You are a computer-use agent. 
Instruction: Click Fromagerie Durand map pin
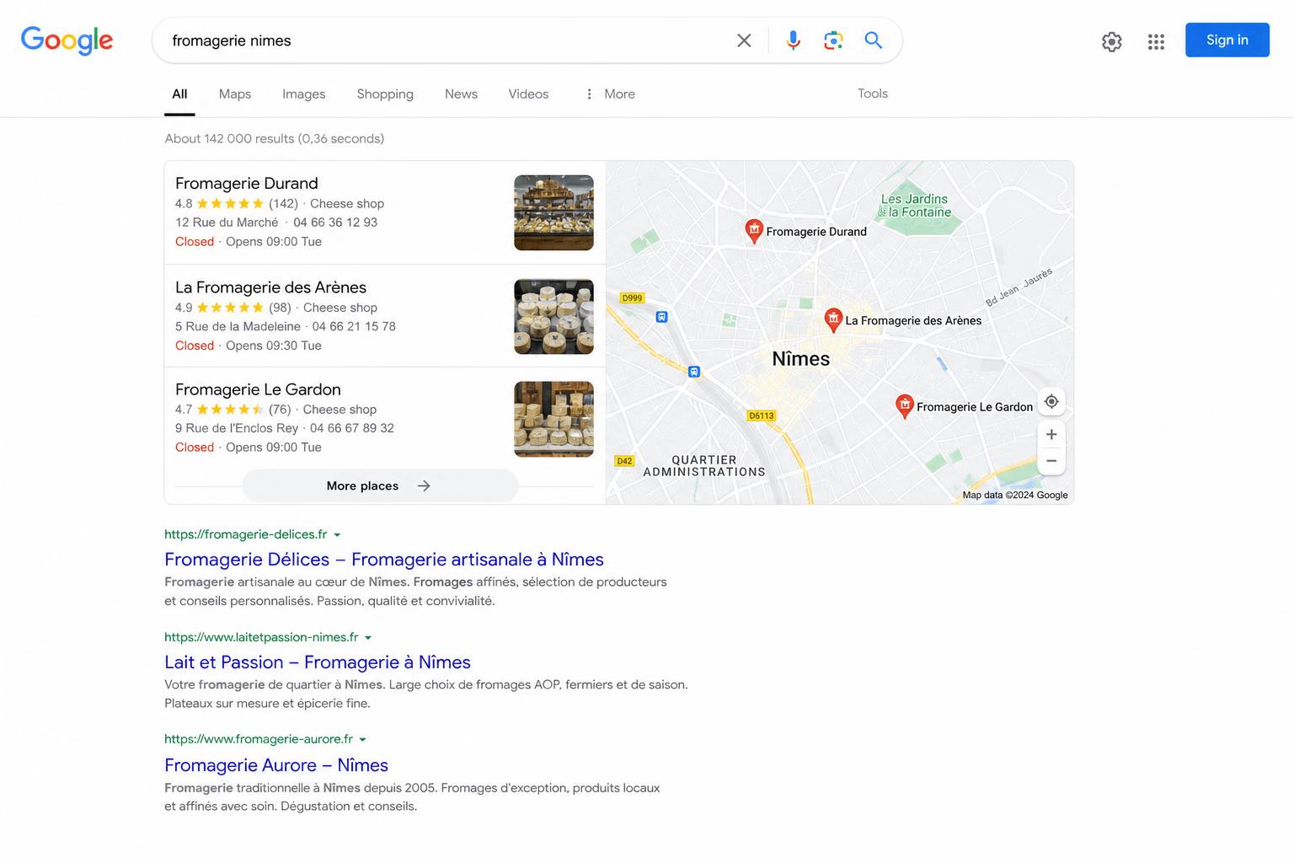[x=754, y=231]
